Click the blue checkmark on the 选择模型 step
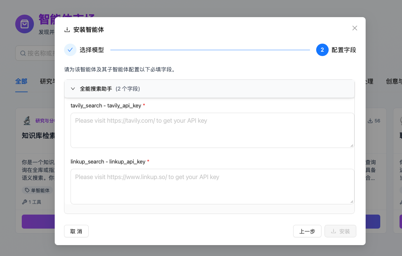Viewport: 402px width, 256px height. tap(70, 50)
